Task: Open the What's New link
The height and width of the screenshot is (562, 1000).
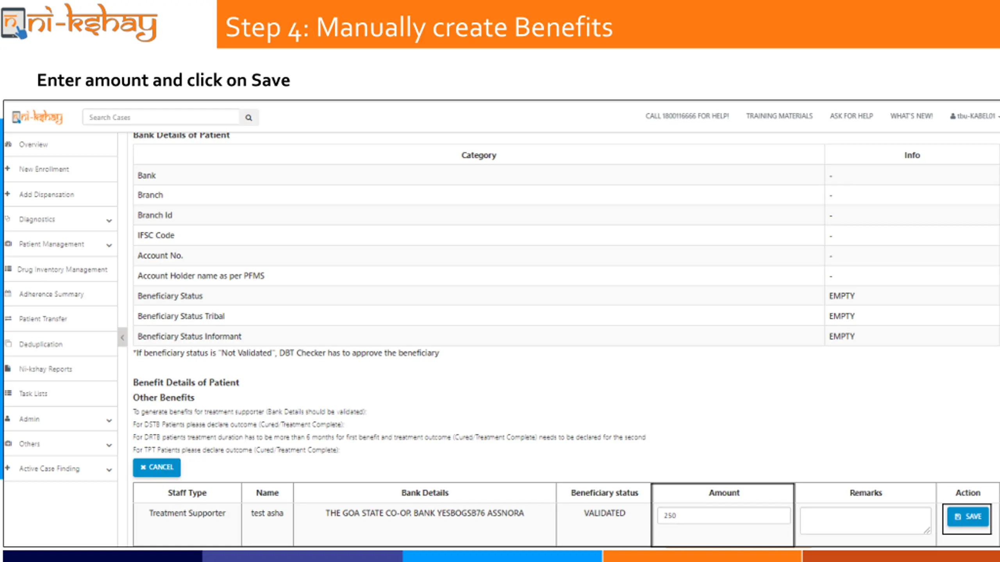Action: (911, 116)
